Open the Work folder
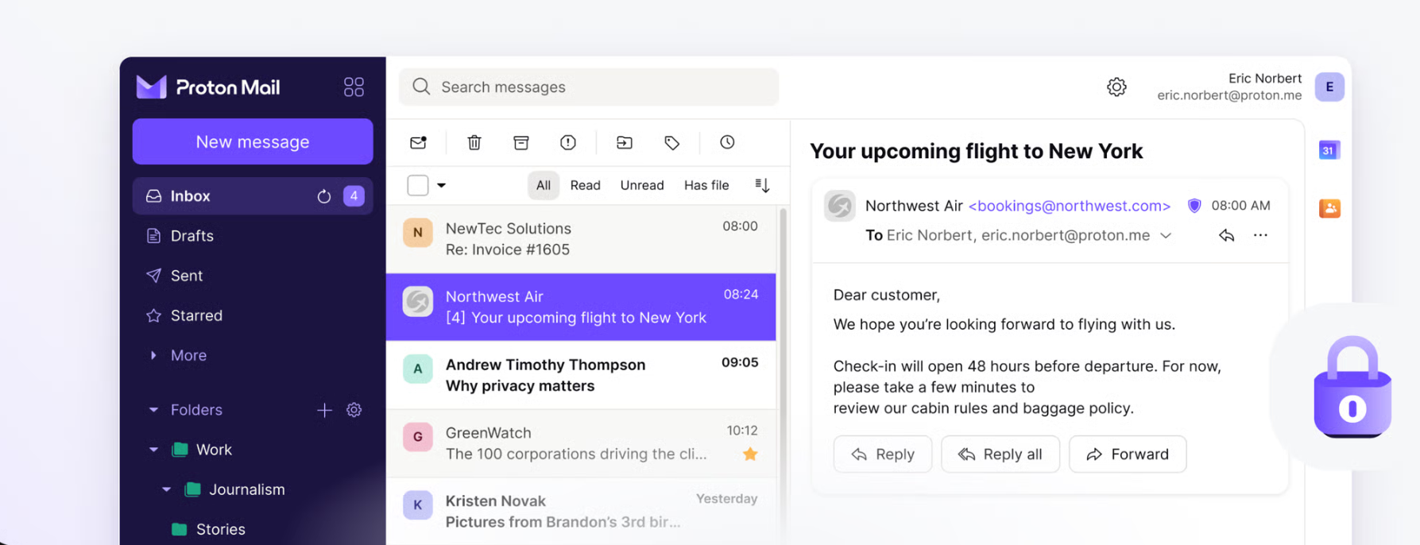Screen dimensions: 1420x545 point(214,450)
